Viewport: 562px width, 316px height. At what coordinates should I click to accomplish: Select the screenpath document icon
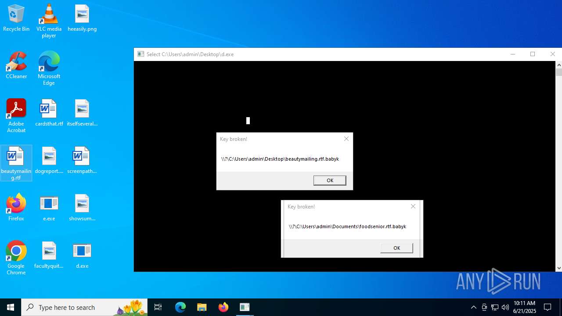click(x=82, y=161)
